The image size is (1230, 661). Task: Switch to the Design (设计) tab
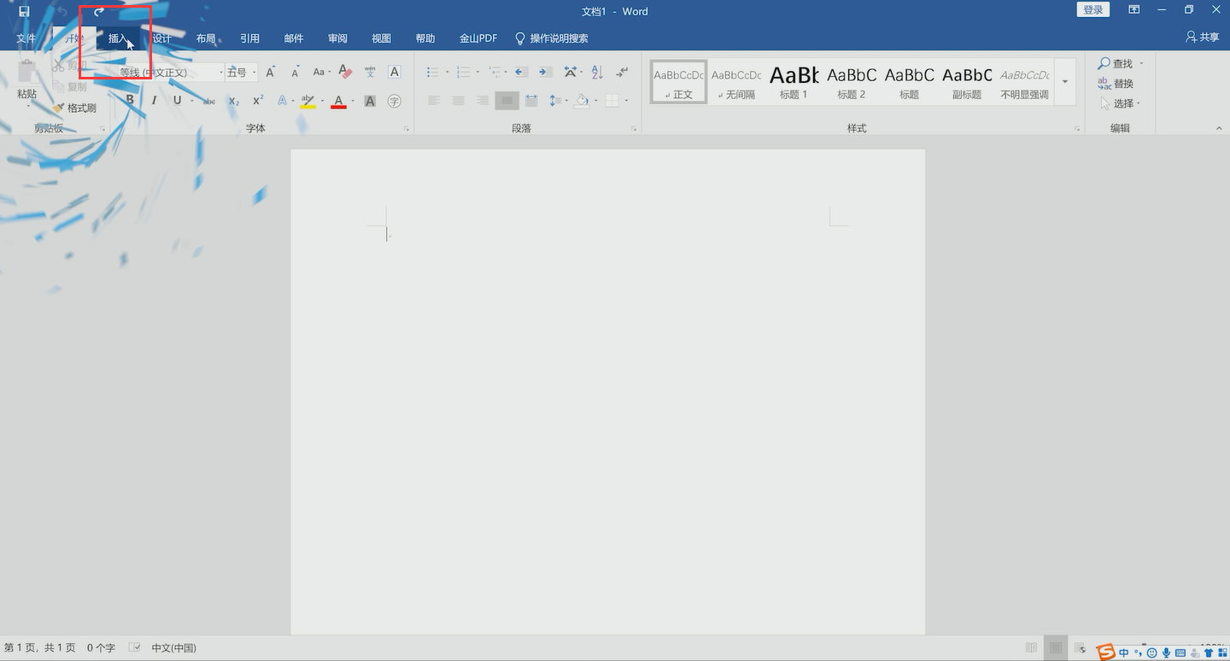pyautogui.click(x=161, y=38)
